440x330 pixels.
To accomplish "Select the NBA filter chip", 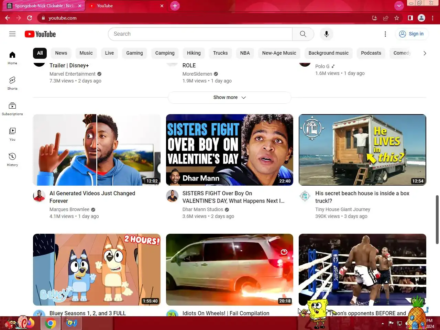I will click(x=245, y=53).
